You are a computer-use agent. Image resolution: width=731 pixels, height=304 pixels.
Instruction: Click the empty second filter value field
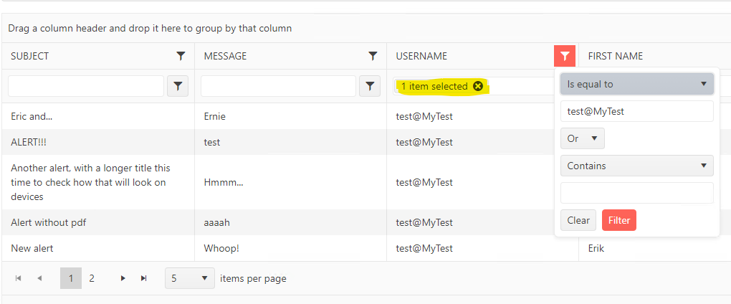pyautogui.click(x=636, y=193)
